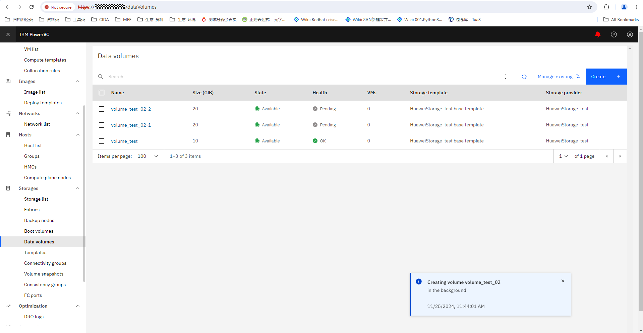The height and width of the screenshot is (333, 643).
Task: Open the volume_test link
Action: 124,141
